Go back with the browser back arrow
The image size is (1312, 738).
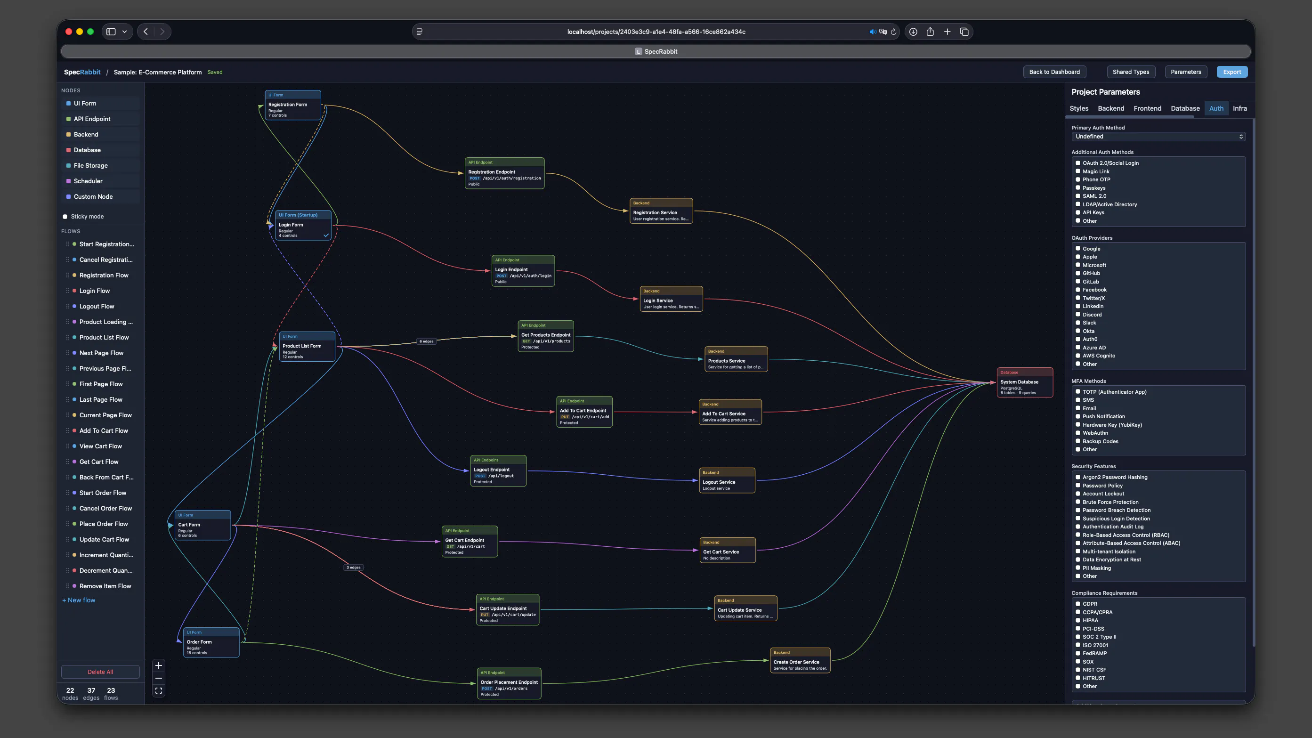146,32
